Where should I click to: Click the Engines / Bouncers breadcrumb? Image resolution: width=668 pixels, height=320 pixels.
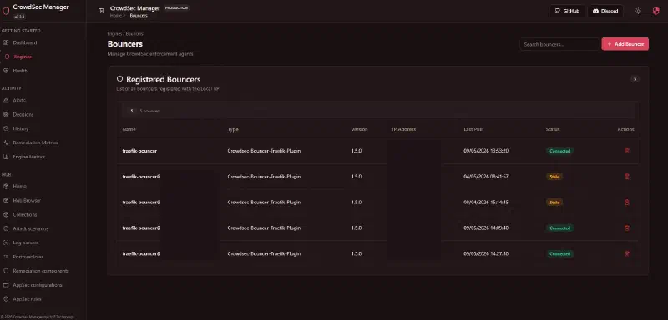point(125,33)
